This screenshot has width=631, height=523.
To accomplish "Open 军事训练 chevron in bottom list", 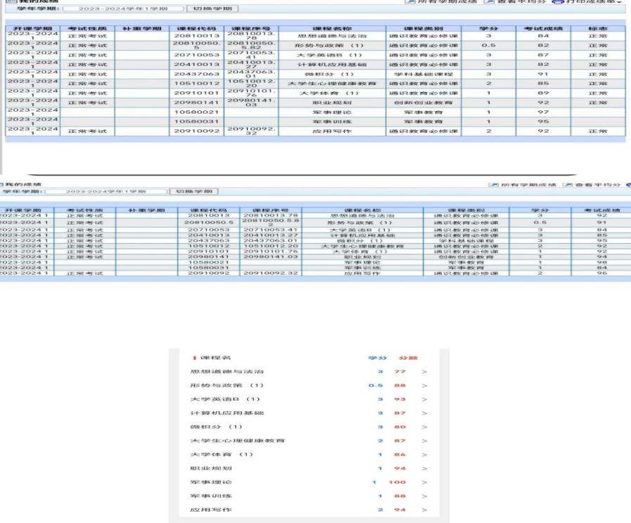I will click(x=424, y=496).
